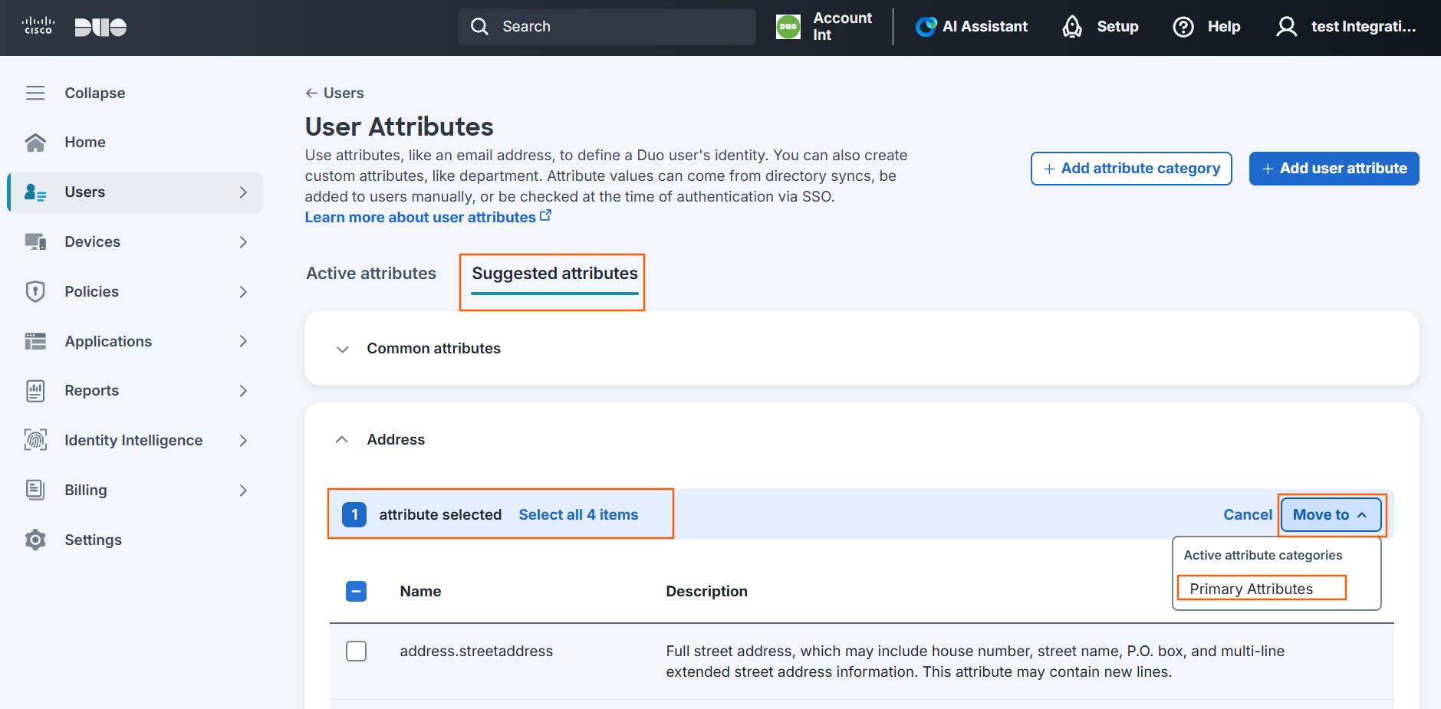The image size is (1441, 709).
Task: Click the green Duo account badge icon
Action: coord(788,27)
